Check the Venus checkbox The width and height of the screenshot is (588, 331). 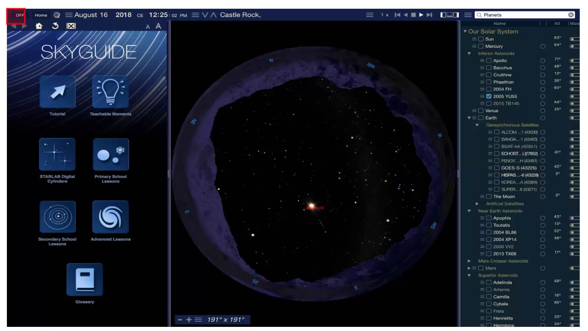[x=481, y=111]
